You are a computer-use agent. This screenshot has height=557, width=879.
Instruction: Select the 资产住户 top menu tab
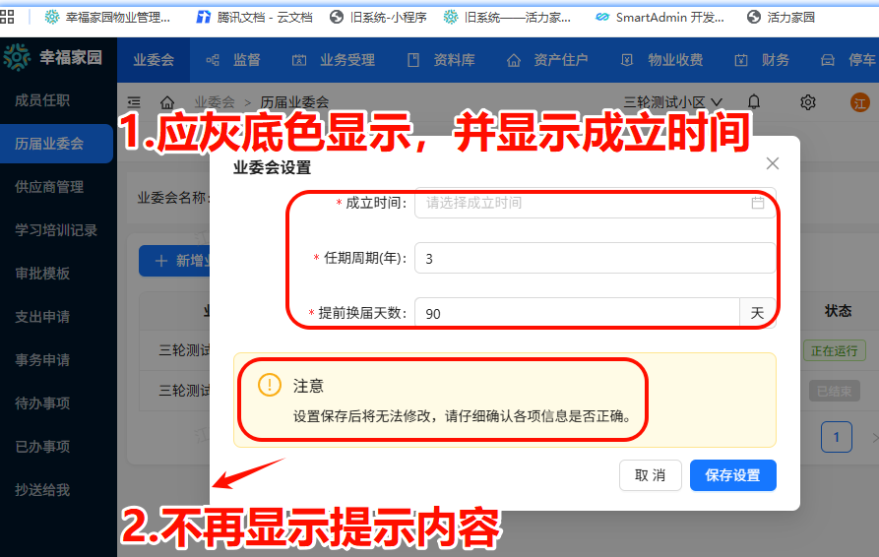tap(547, 60)
